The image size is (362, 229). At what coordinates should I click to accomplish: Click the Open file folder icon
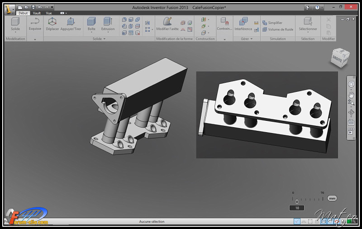(x=27, y=7)
